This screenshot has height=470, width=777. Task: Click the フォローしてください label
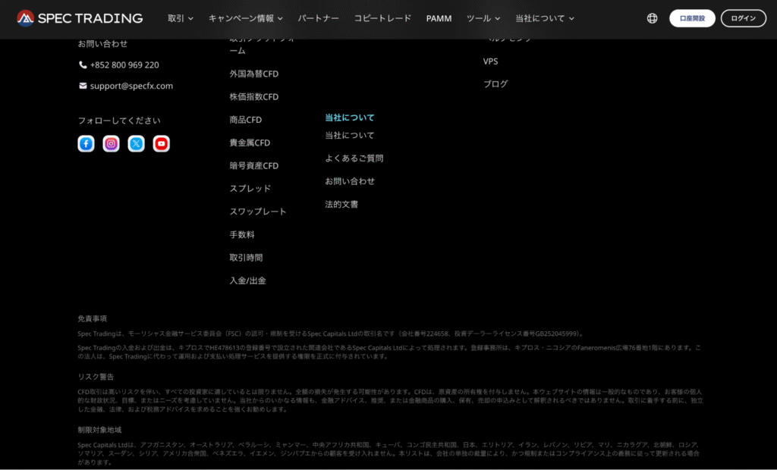(119, 121)
